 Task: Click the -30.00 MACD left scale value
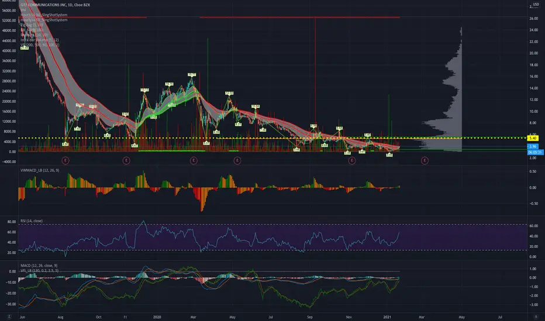[11, 304]
